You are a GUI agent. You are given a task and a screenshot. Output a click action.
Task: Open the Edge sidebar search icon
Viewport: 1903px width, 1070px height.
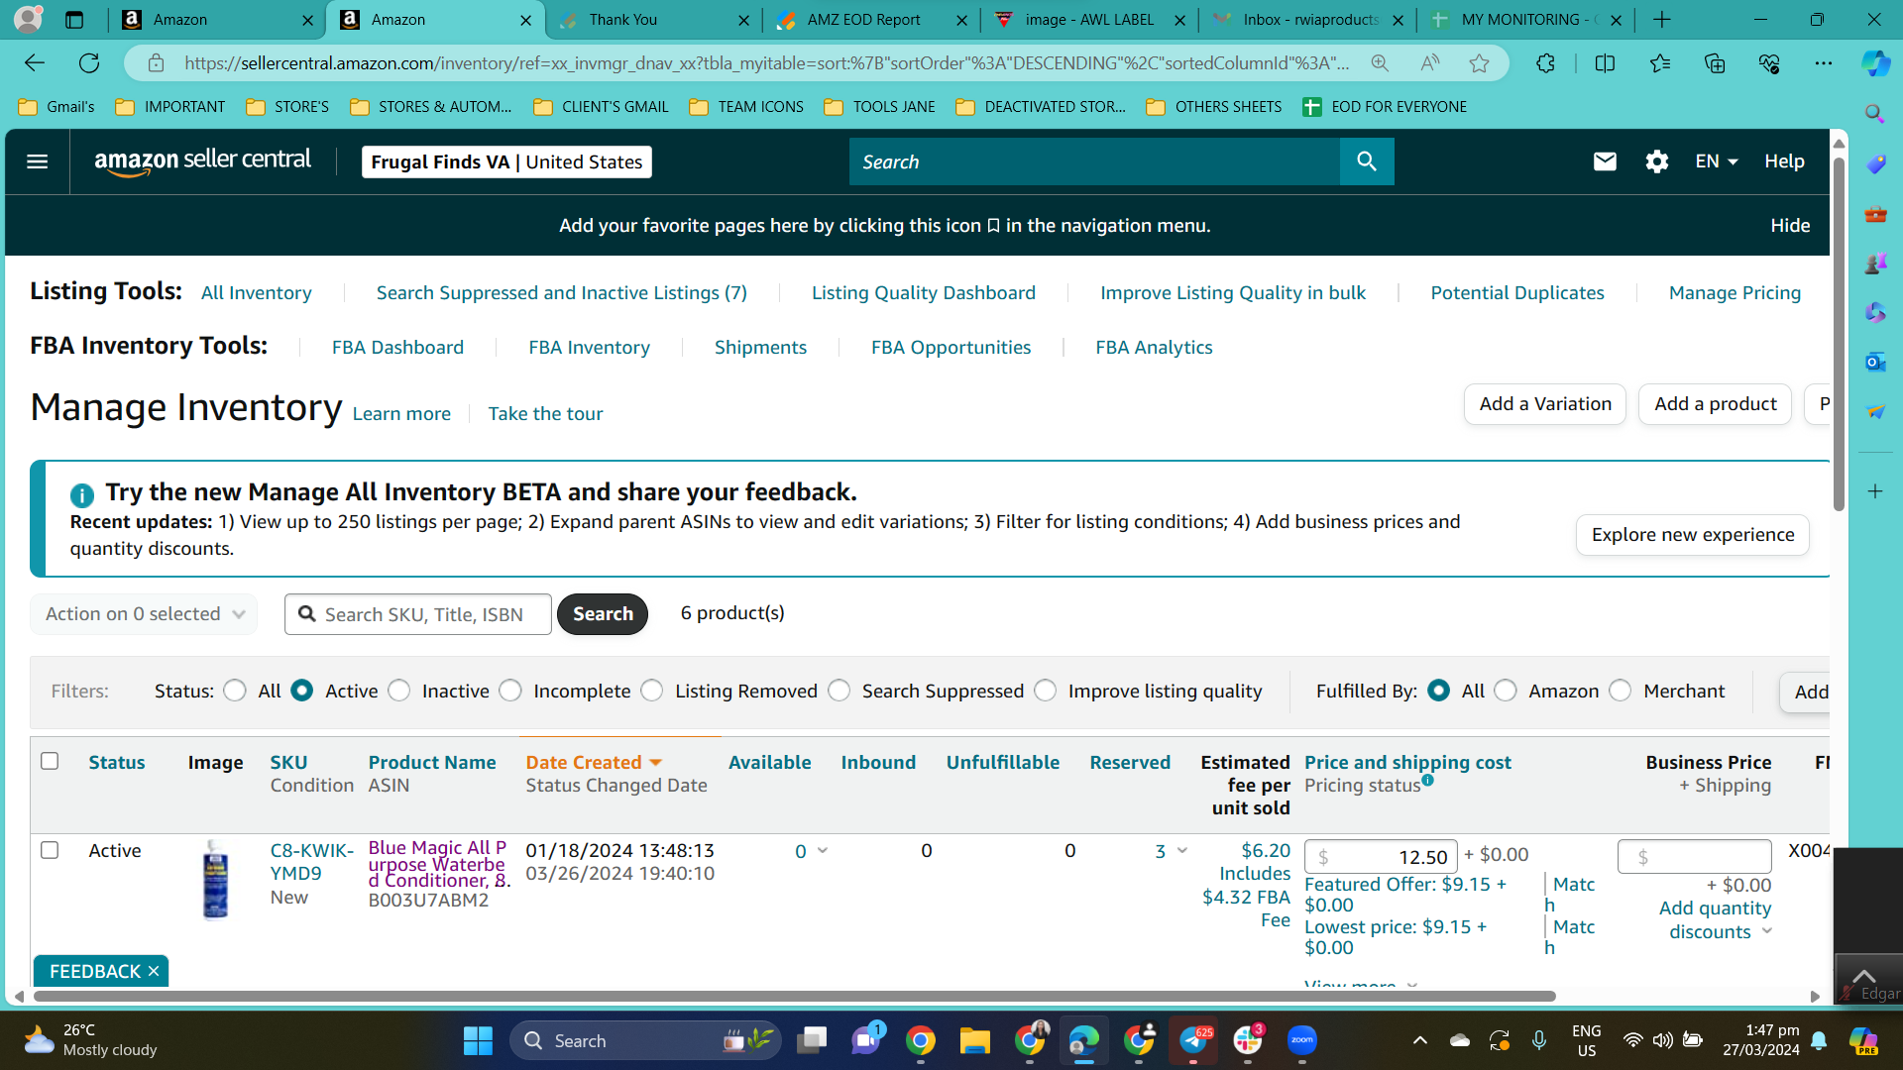pyautogui.click(x=1875, y=114)
